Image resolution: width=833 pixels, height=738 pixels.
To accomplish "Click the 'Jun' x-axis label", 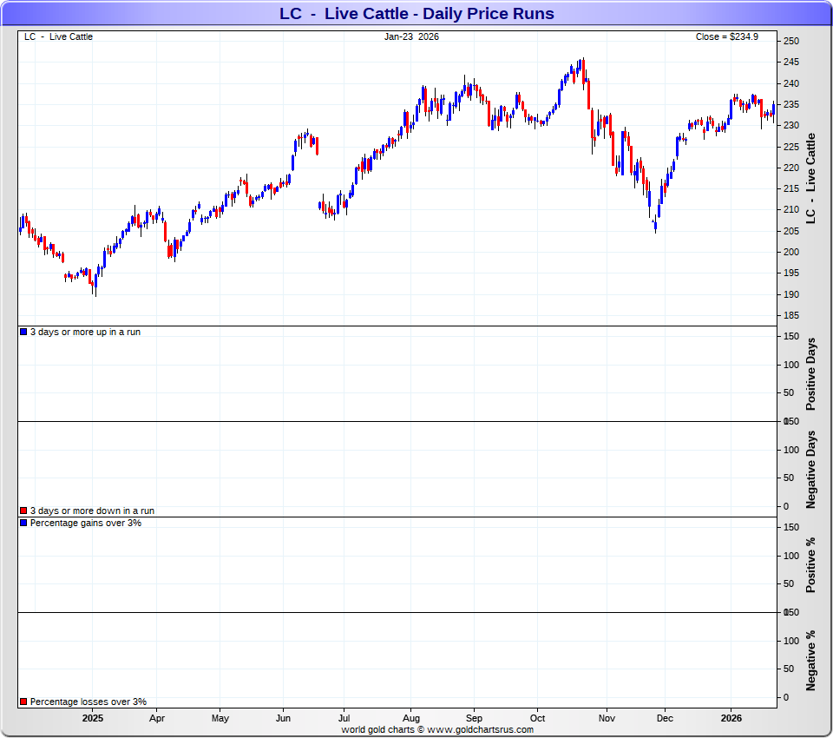I will coord(283,718).
